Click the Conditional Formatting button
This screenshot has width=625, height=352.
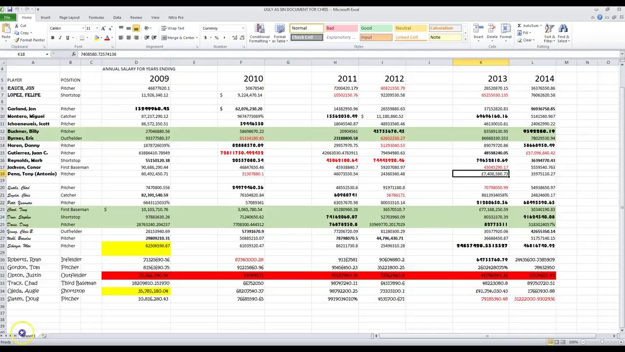pos(259,33)
